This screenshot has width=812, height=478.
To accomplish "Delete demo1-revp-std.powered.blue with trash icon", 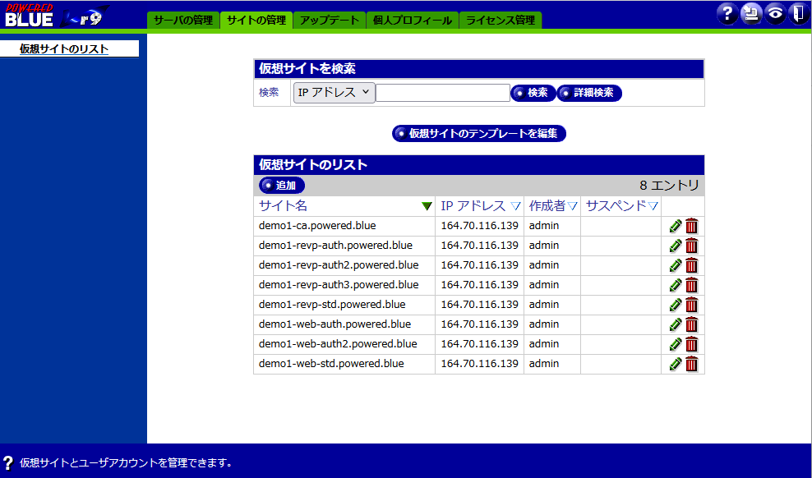I will 692,305.
